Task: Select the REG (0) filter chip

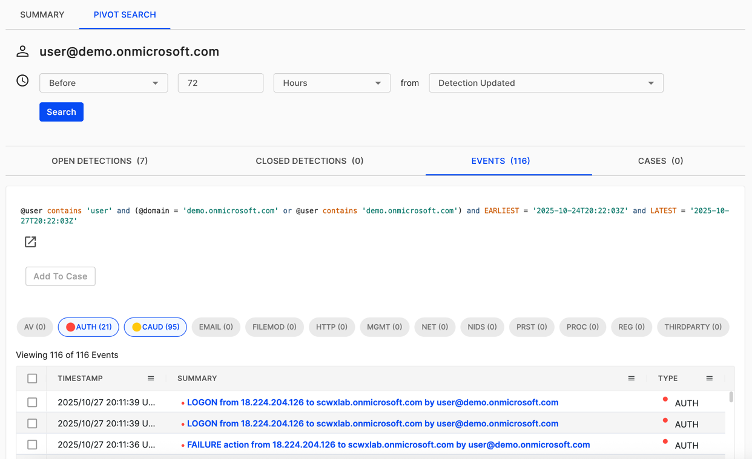Action: coord(632,327)
